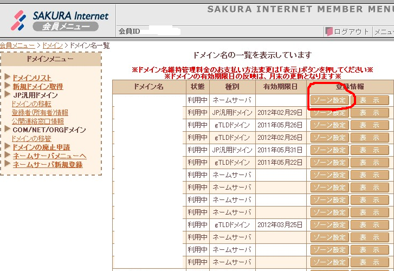The image size is (394, 271).
Task: Click the arrow icon beside 新規ドメイン取得
Action: pos(7,86)
